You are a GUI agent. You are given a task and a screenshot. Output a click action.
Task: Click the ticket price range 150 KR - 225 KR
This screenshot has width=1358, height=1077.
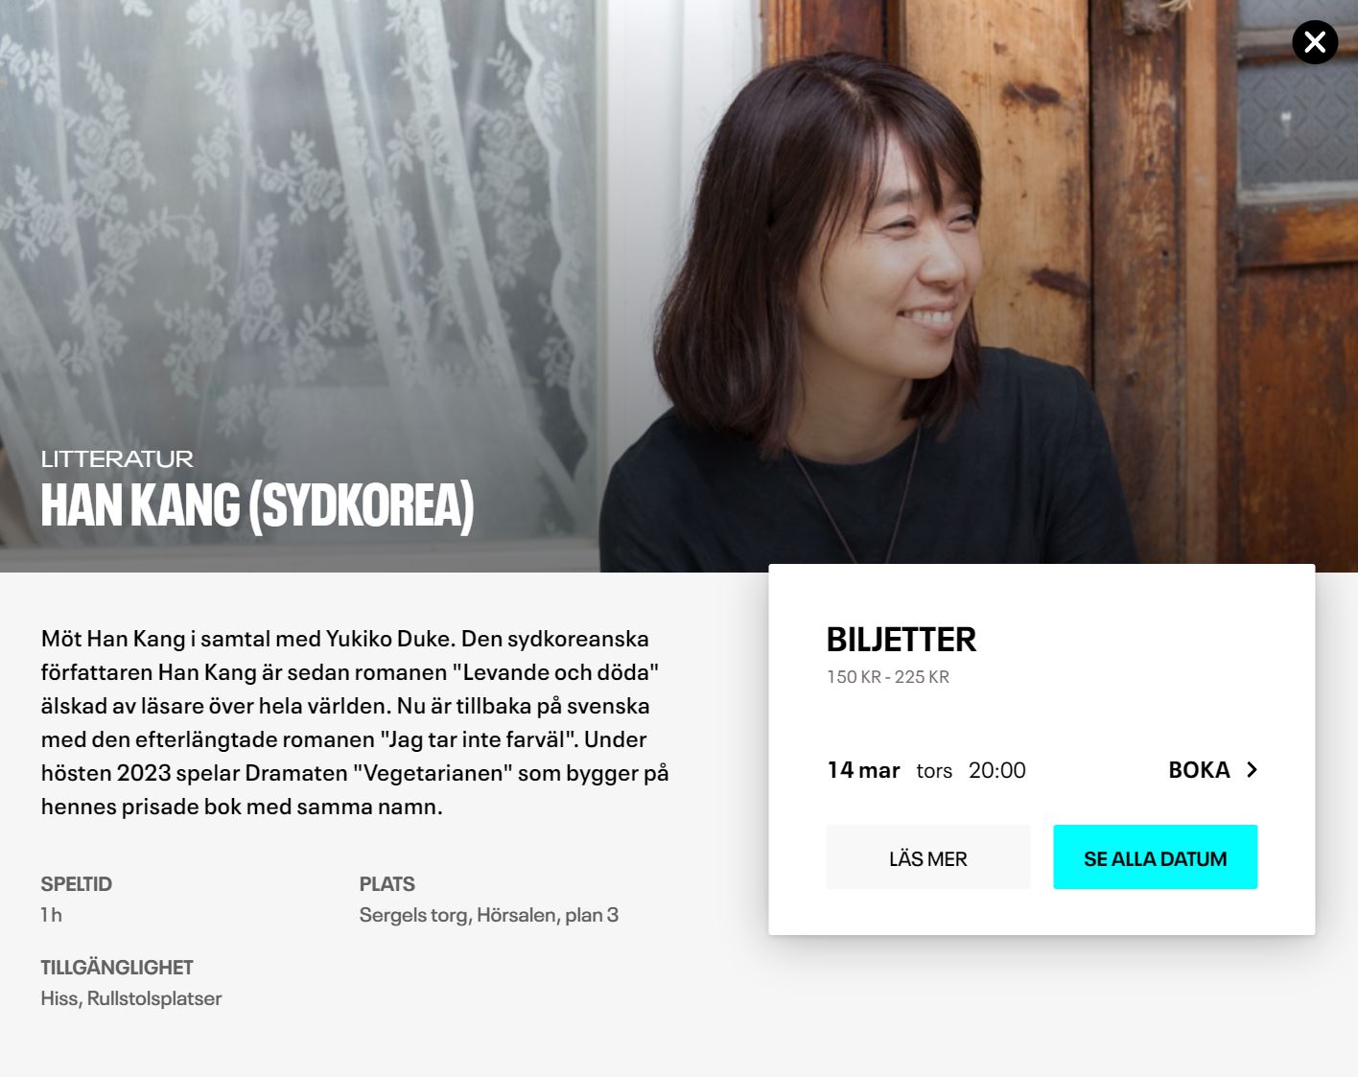coord(888,677)
